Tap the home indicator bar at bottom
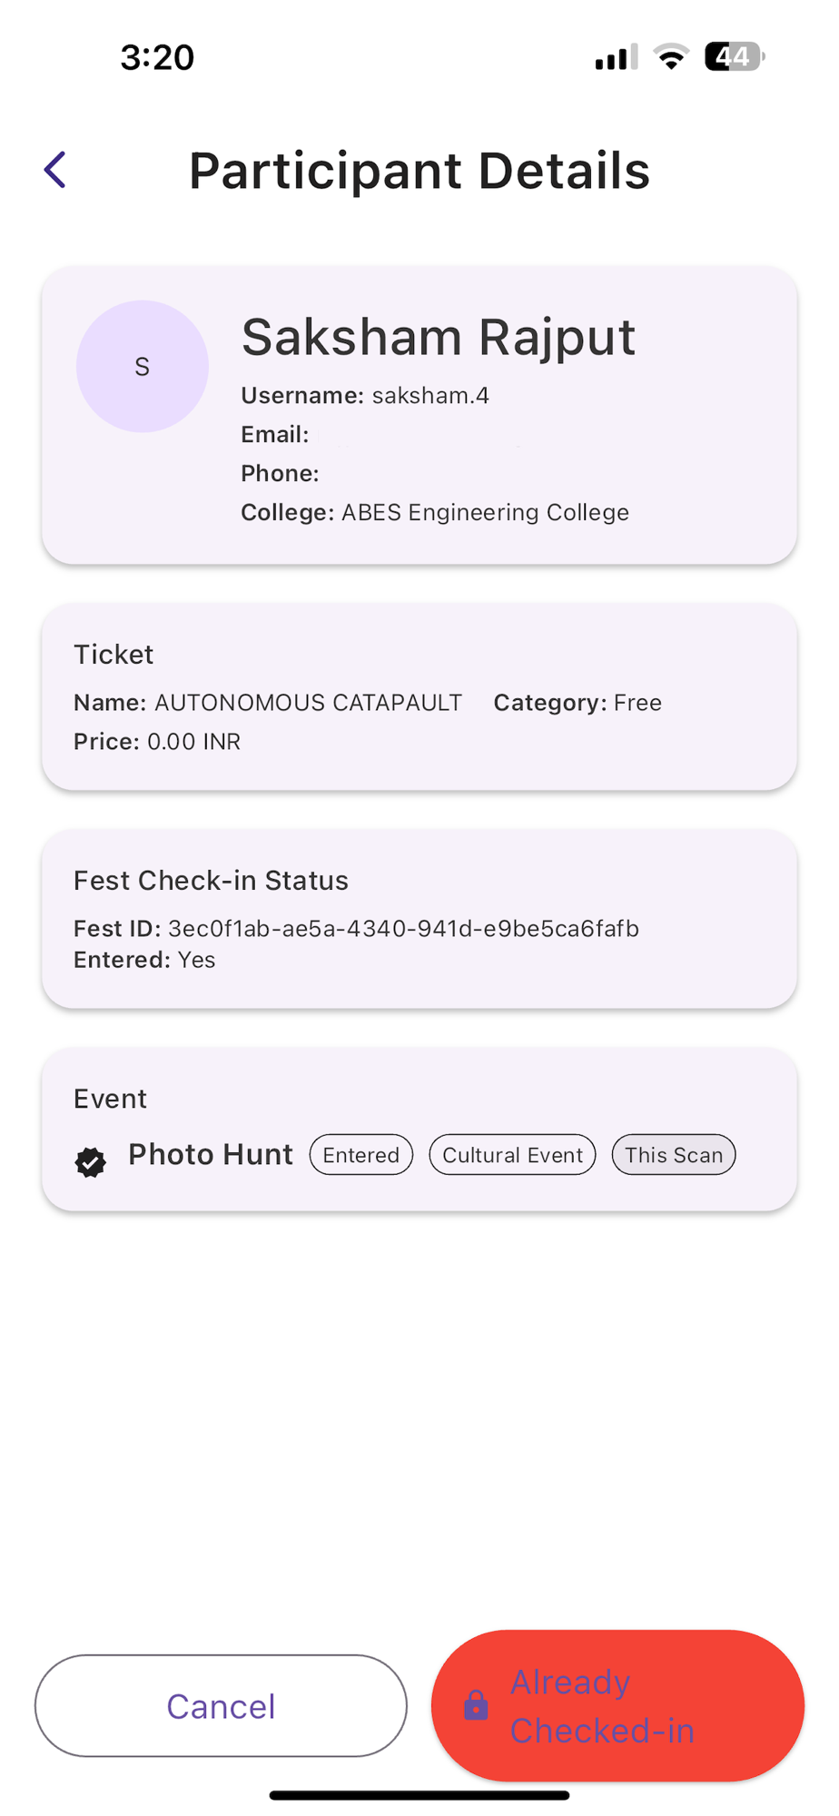The width and height of the screenshot is (839, 1816). pos(419,1795)
